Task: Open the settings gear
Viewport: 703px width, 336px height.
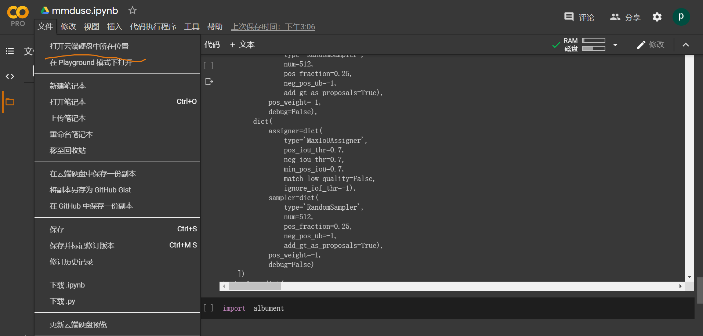Action: click(657, 17)
